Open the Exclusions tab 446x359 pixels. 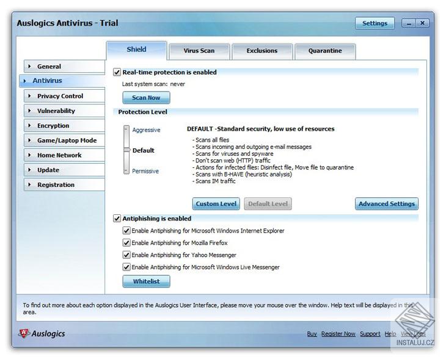pyautogui.click(x=262, y=51)
